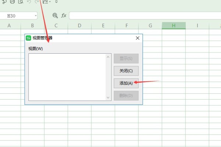Click the view list scroll up arrow
This screenshot has height=147, width=221.
(x=108, y=57)
